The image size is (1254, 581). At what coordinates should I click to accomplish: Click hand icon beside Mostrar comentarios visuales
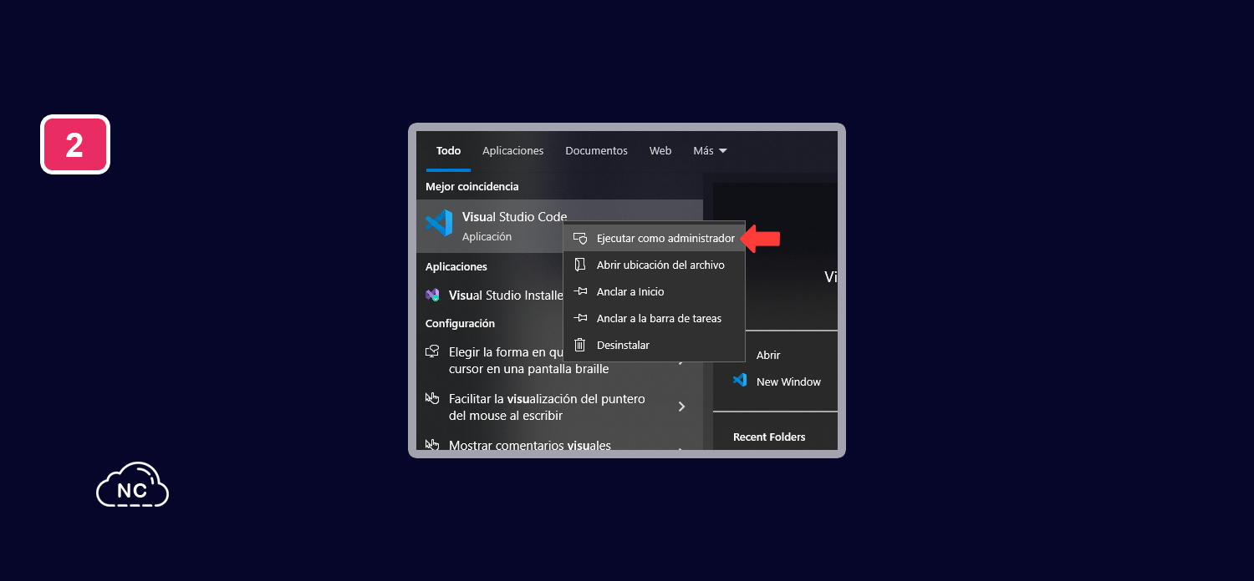click(432, 444)
